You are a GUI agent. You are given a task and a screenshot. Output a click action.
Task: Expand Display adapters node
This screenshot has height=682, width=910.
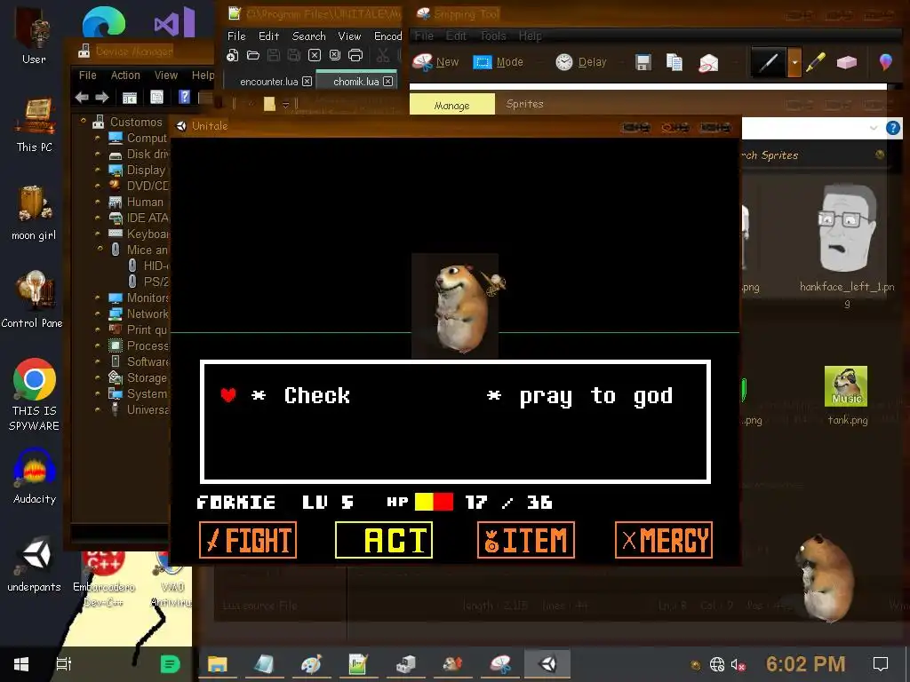coord(98,170)
